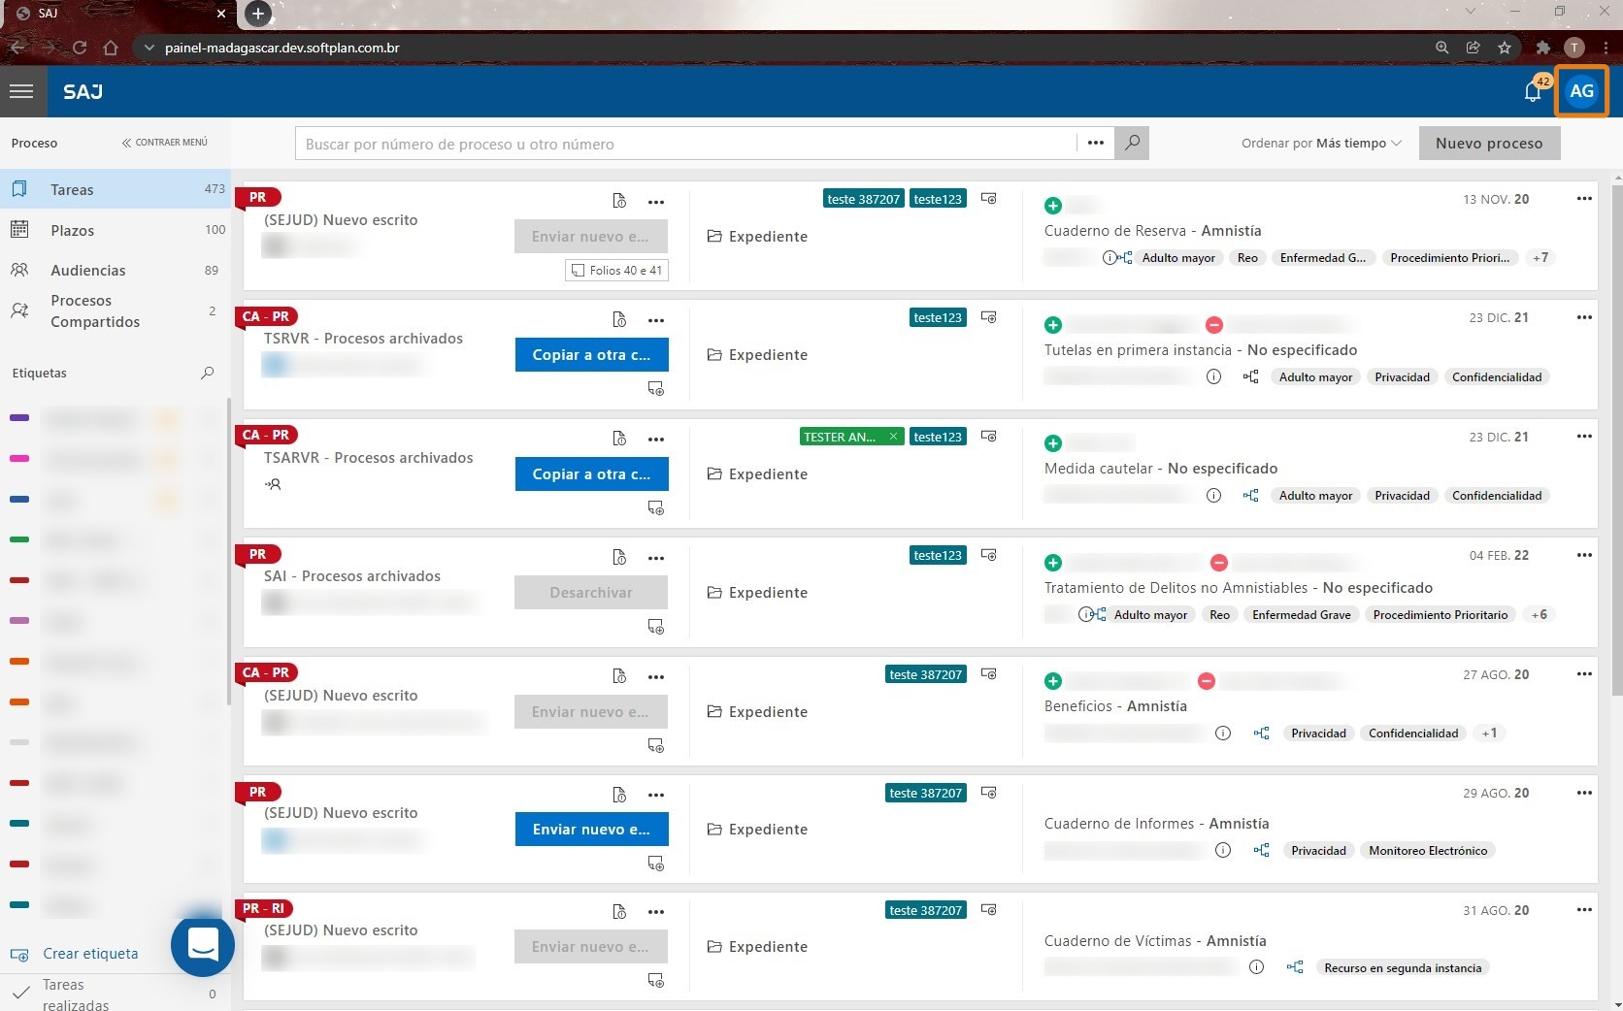Click the Nuevo proceso button
Screen dimensions: 1623x1011
pos(1489,144)
